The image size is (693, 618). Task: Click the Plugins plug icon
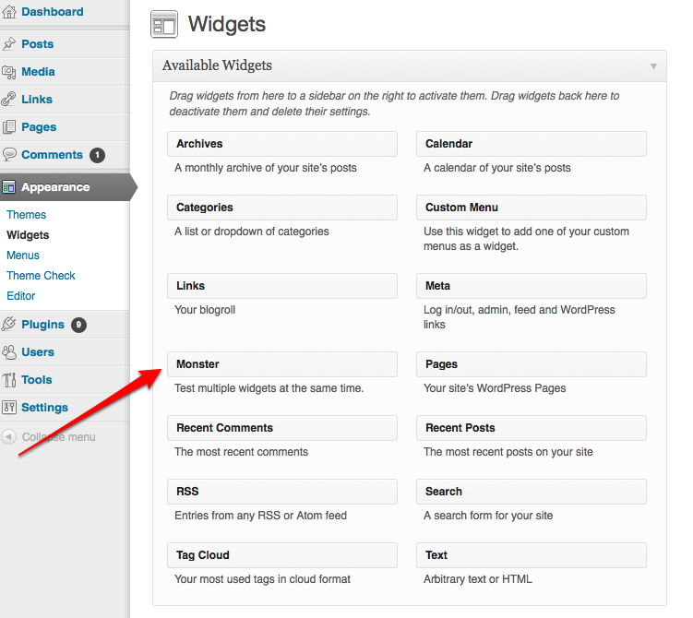click(9, 325)
